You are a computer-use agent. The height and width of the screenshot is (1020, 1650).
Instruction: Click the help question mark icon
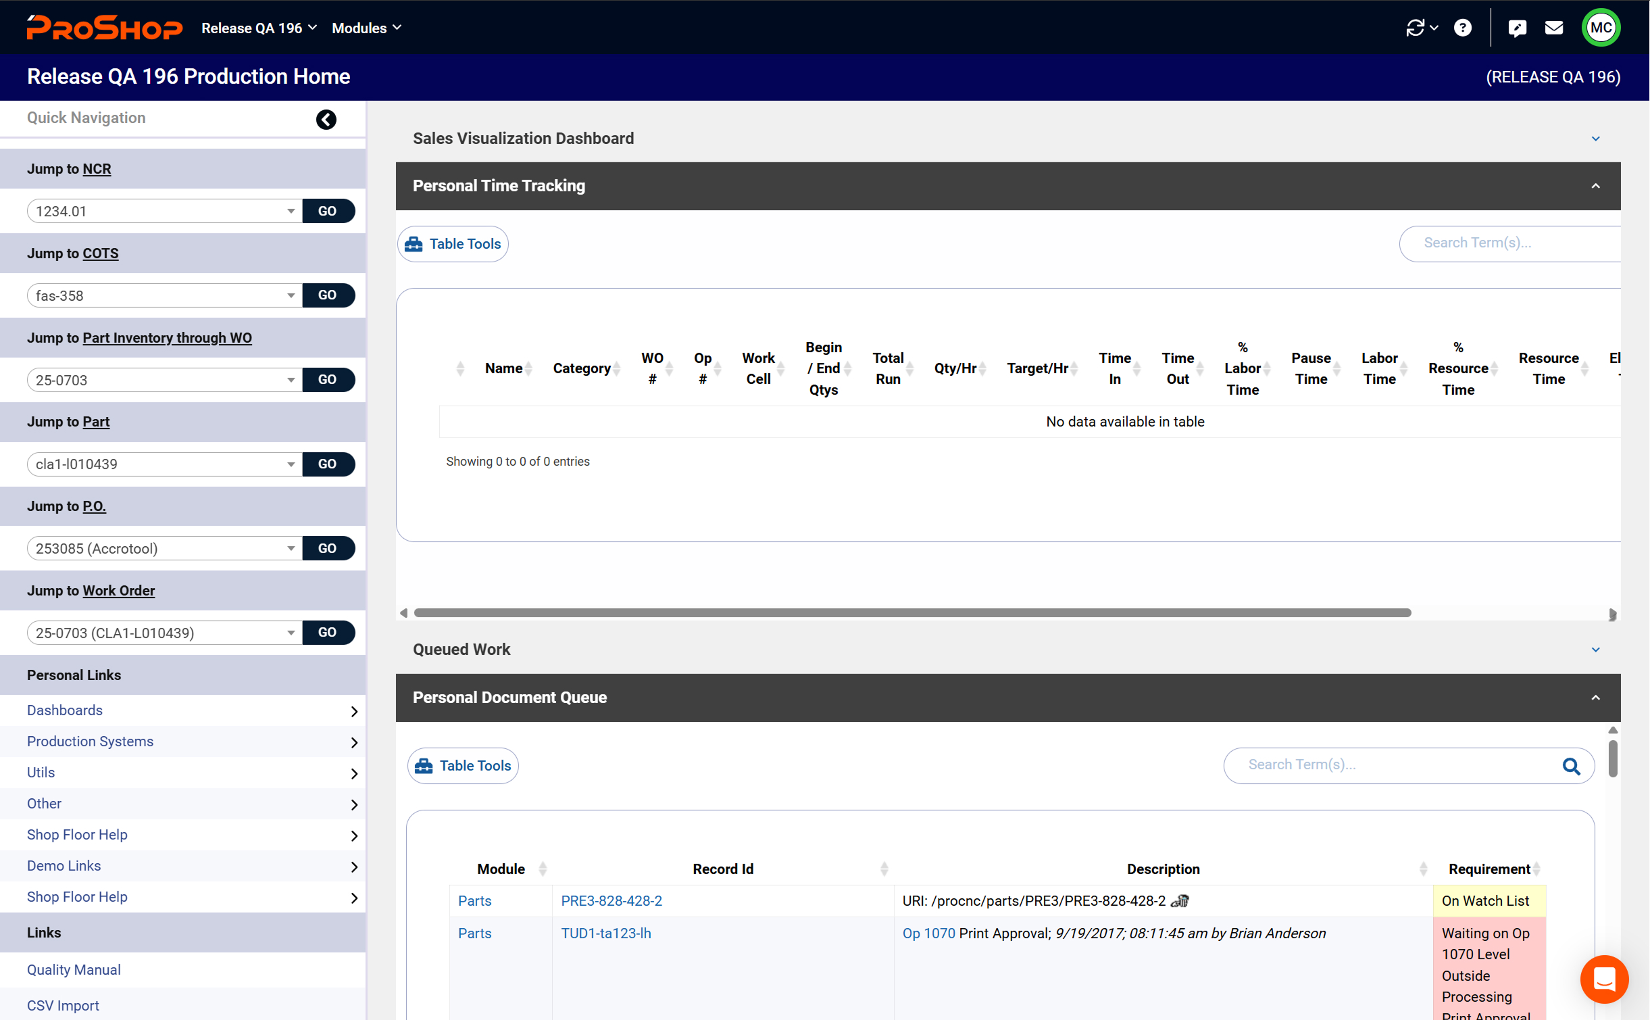[1463, 28]
